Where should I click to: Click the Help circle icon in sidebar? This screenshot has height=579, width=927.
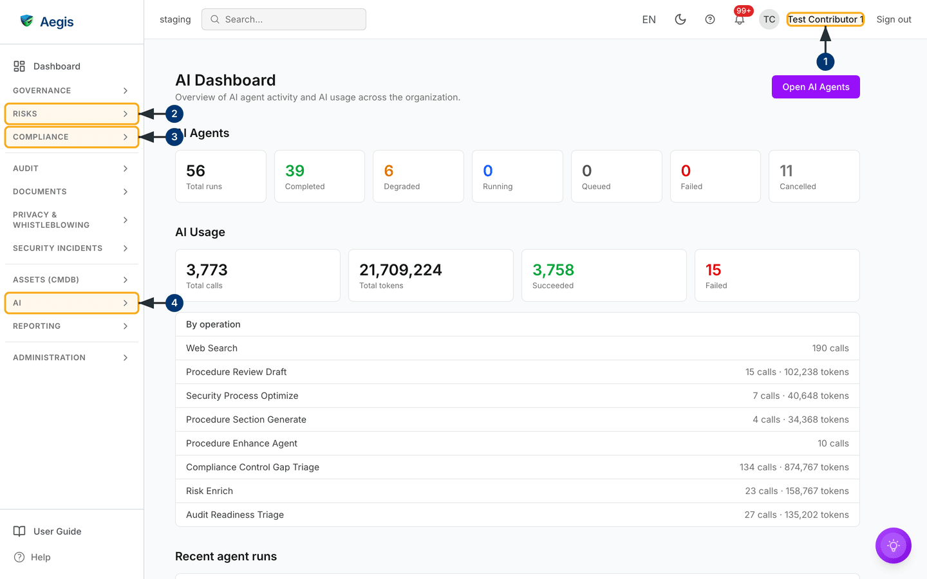click(19, 557)
